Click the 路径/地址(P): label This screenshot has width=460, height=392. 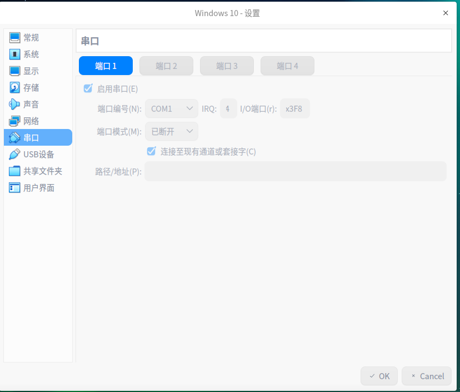point(118,171)
